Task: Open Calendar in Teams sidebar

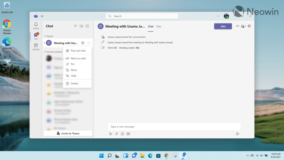Action: pos(36,47)
